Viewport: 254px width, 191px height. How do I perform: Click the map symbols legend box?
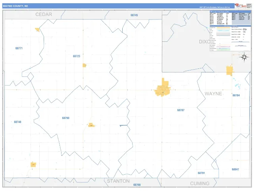[x=230, y=38]
